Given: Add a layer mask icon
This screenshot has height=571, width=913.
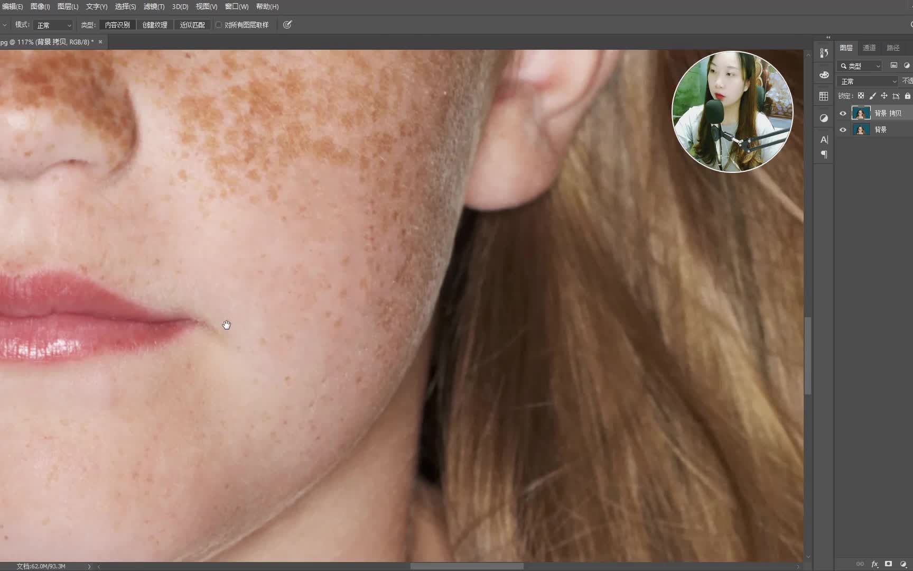Looking at the screenshot, I should [889, 564].
